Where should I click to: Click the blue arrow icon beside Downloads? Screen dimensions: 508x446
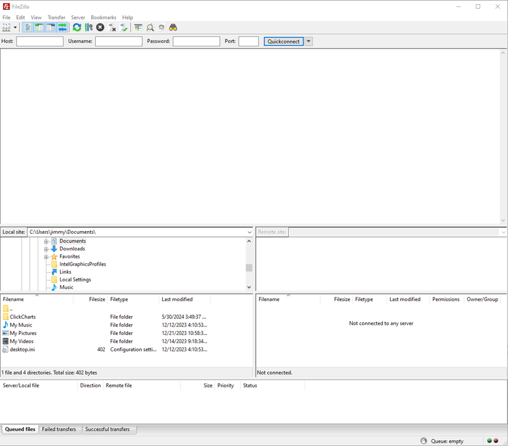(54, 249)
